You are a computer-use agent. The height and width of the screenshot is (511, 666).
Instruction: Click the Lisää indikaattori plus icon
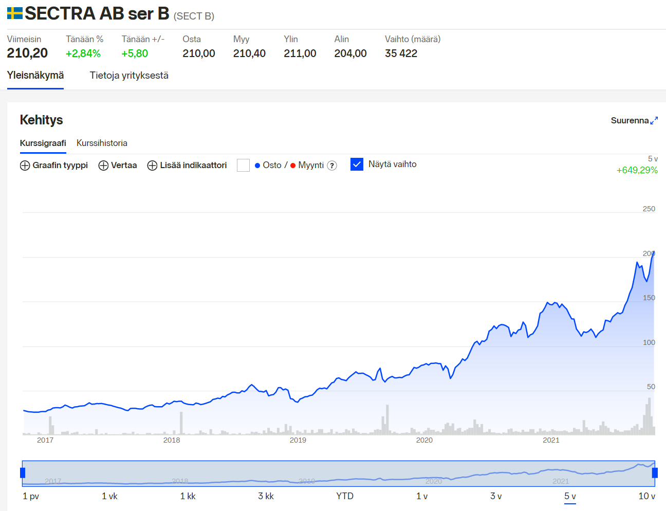152,166
